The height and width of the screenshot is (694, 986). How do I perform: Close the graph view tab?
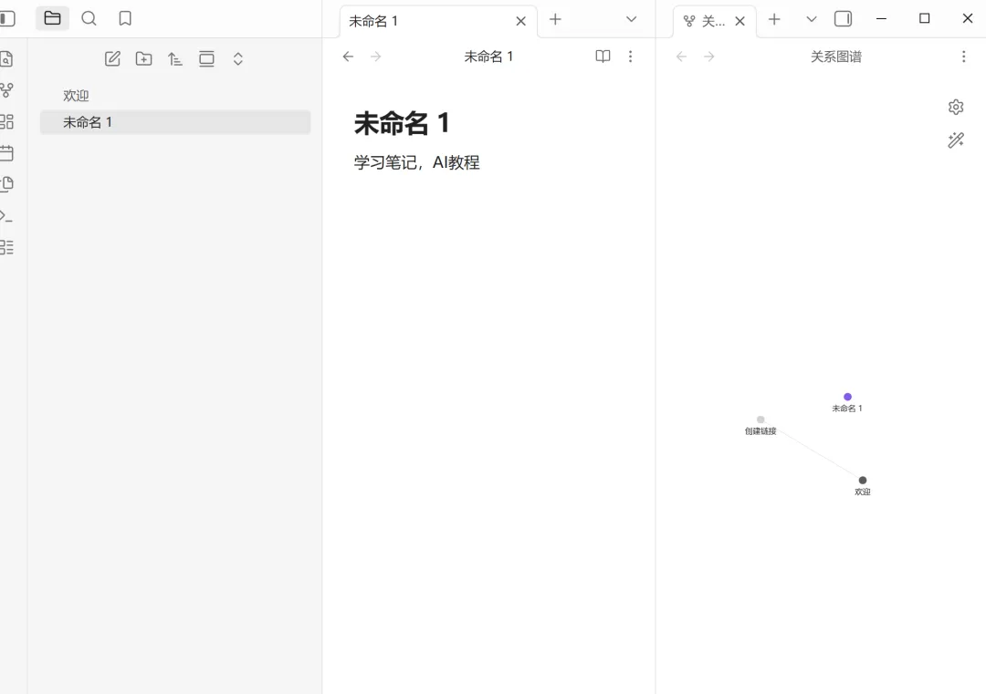(740, 21)
